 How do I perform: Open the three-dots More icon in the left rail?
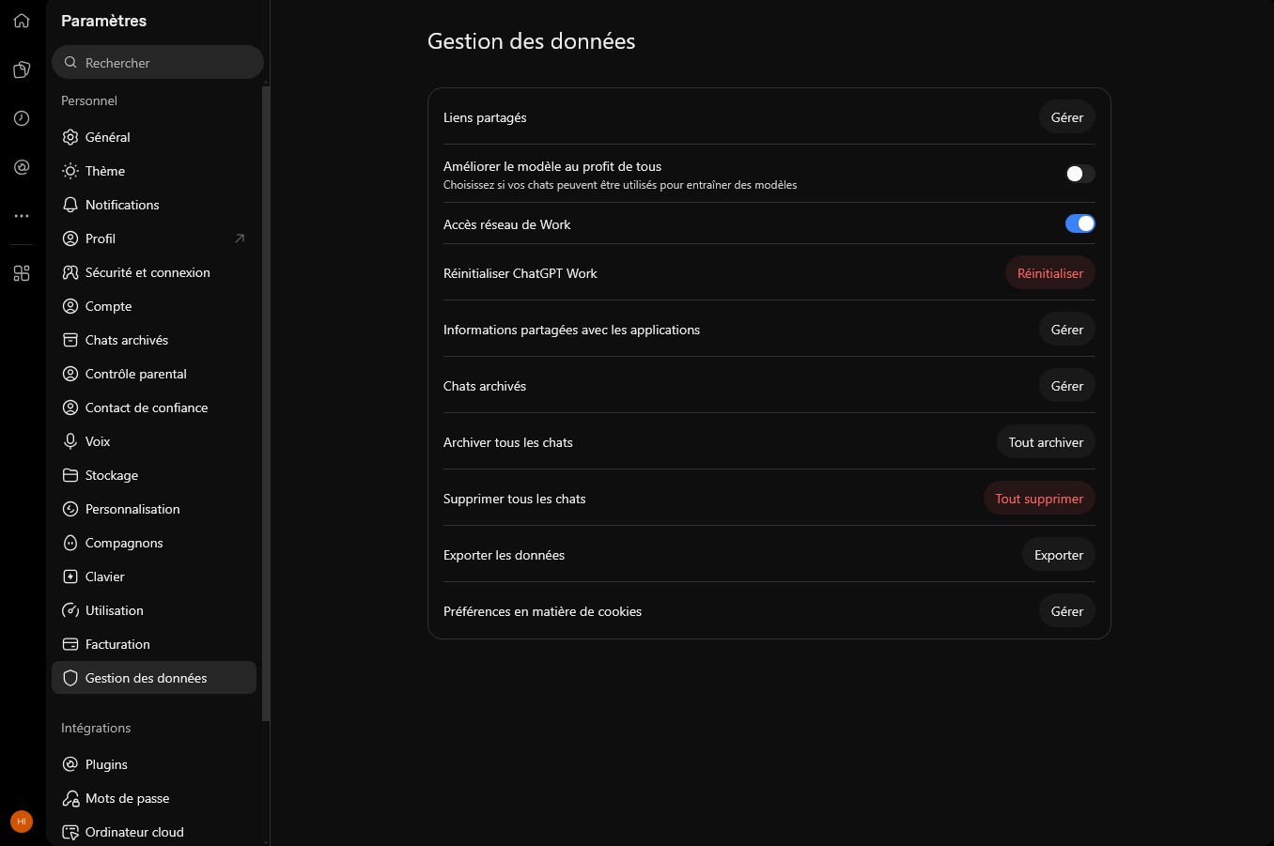click(22, 216)
